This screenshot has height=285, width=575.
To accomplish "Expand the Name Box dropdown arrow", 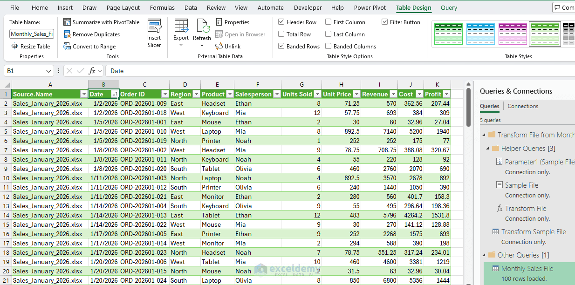I will [x=49, y=71].
